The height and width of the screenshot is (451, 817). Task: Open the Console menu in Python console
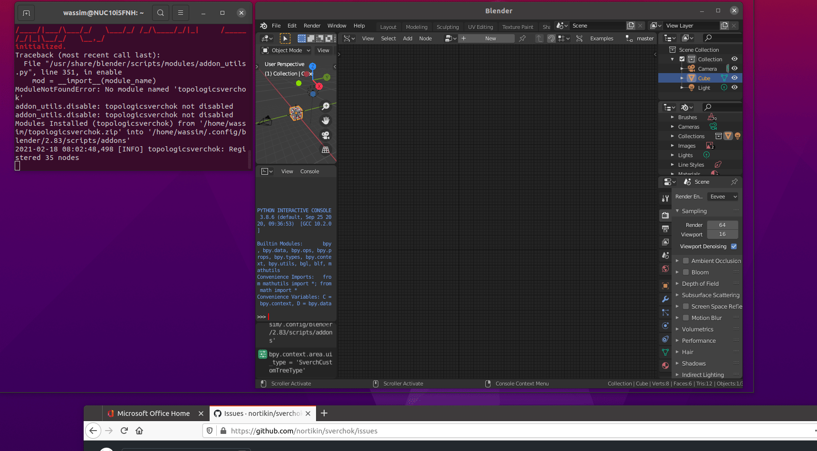(x=310, y=171)
